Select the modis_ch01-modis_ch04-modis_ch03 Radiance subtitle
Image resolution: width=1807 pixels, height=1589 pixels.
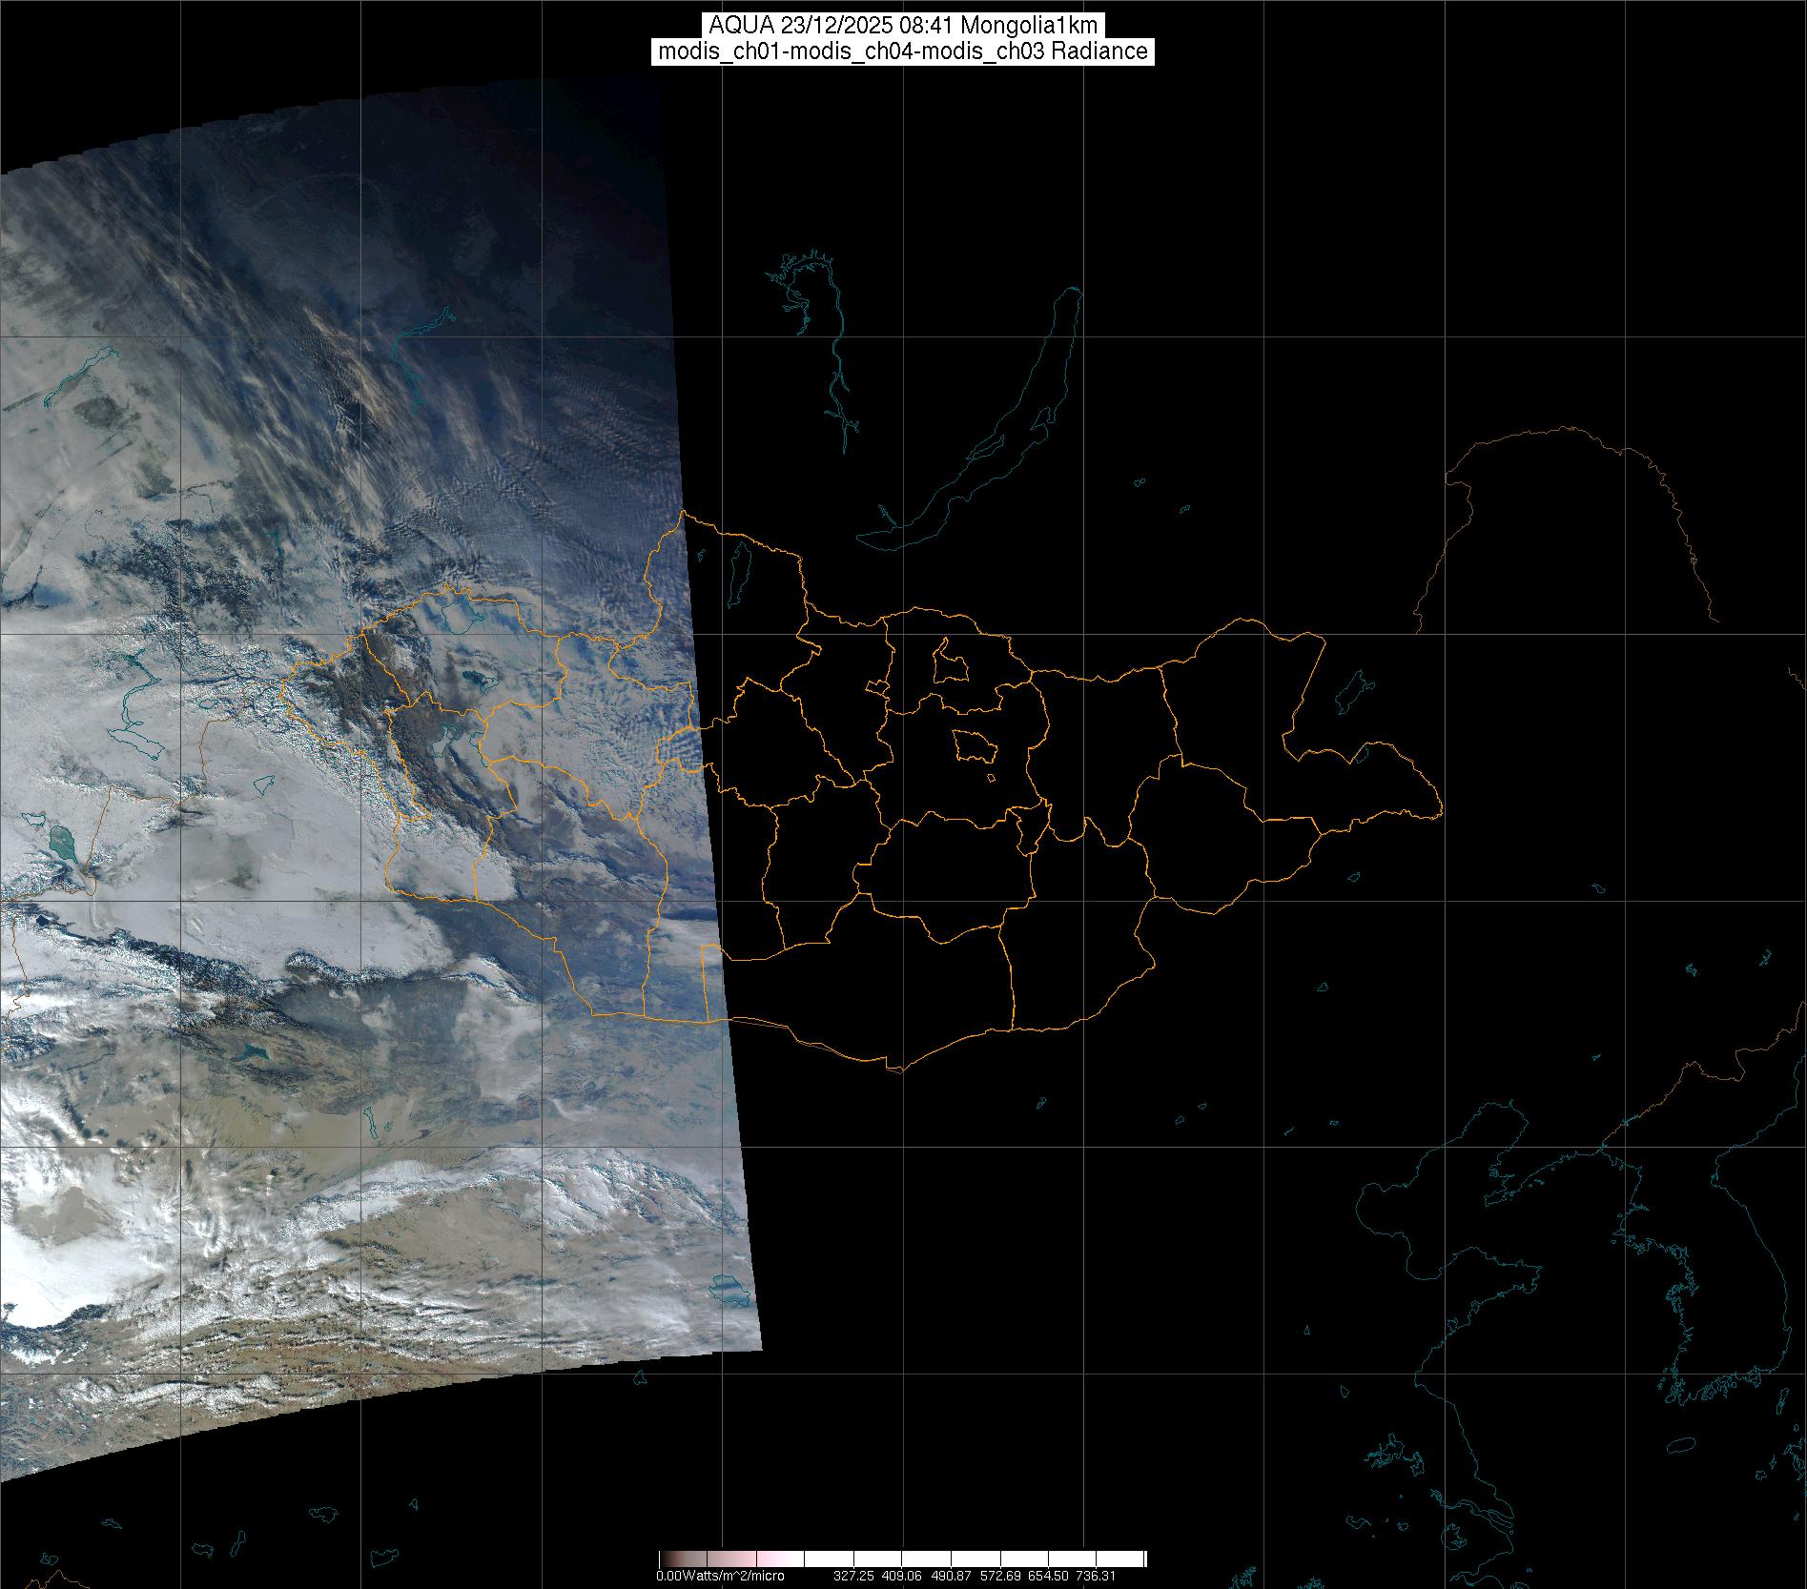(903, 51)
